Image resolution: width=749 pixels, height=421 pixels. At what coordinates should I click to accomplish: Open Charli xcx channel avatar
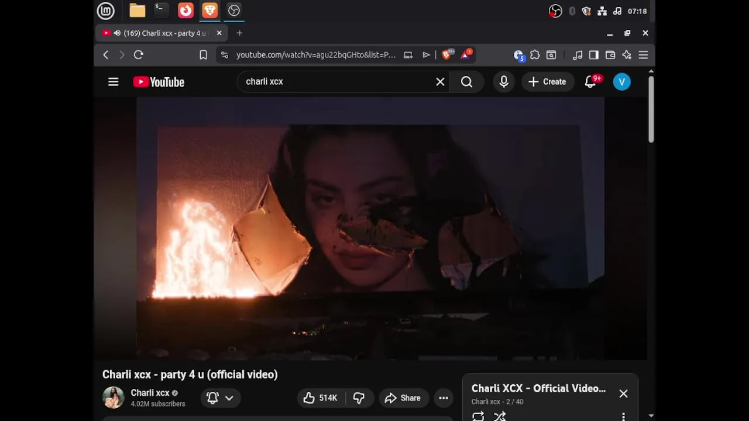point(114,398)
